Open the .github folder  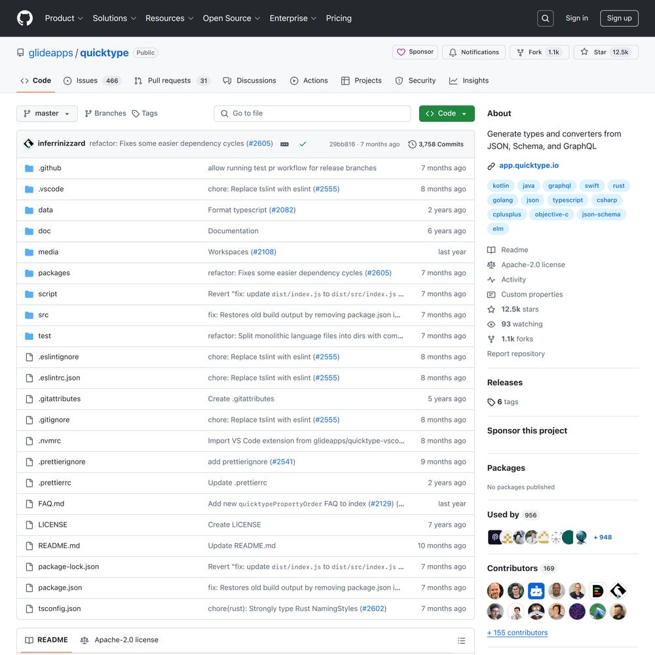50,168
